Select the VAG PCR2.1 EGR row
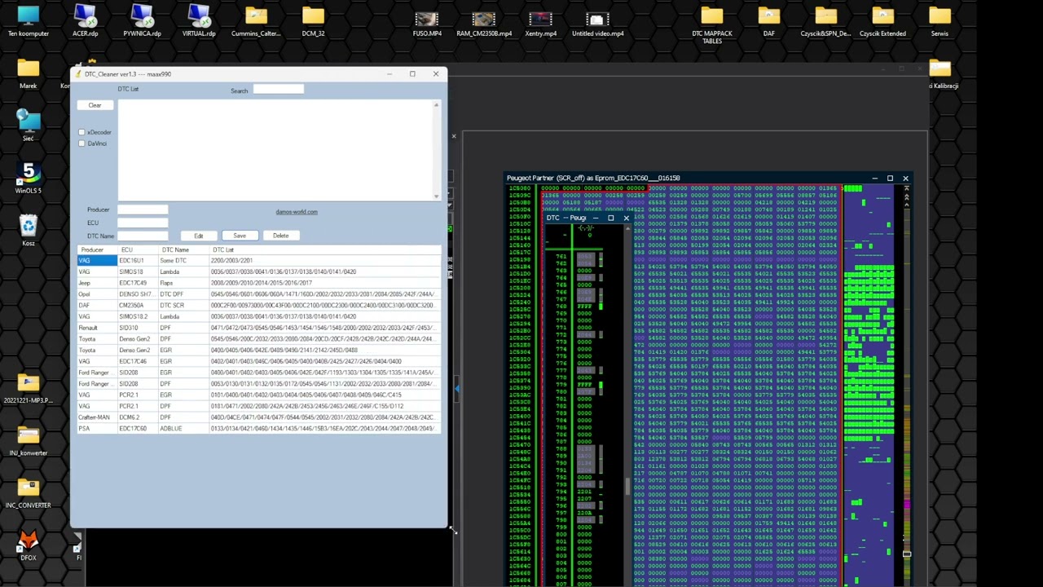This screenshot has height=587, width=1043. pos(259,395)
